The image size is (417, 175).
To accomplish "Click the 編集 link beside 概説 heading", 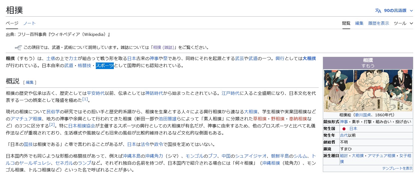I will coord(30,82).
